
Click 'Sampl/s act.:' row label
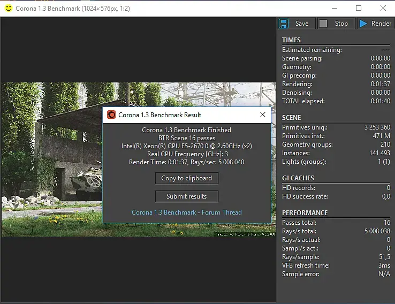[x=300, y=248]
